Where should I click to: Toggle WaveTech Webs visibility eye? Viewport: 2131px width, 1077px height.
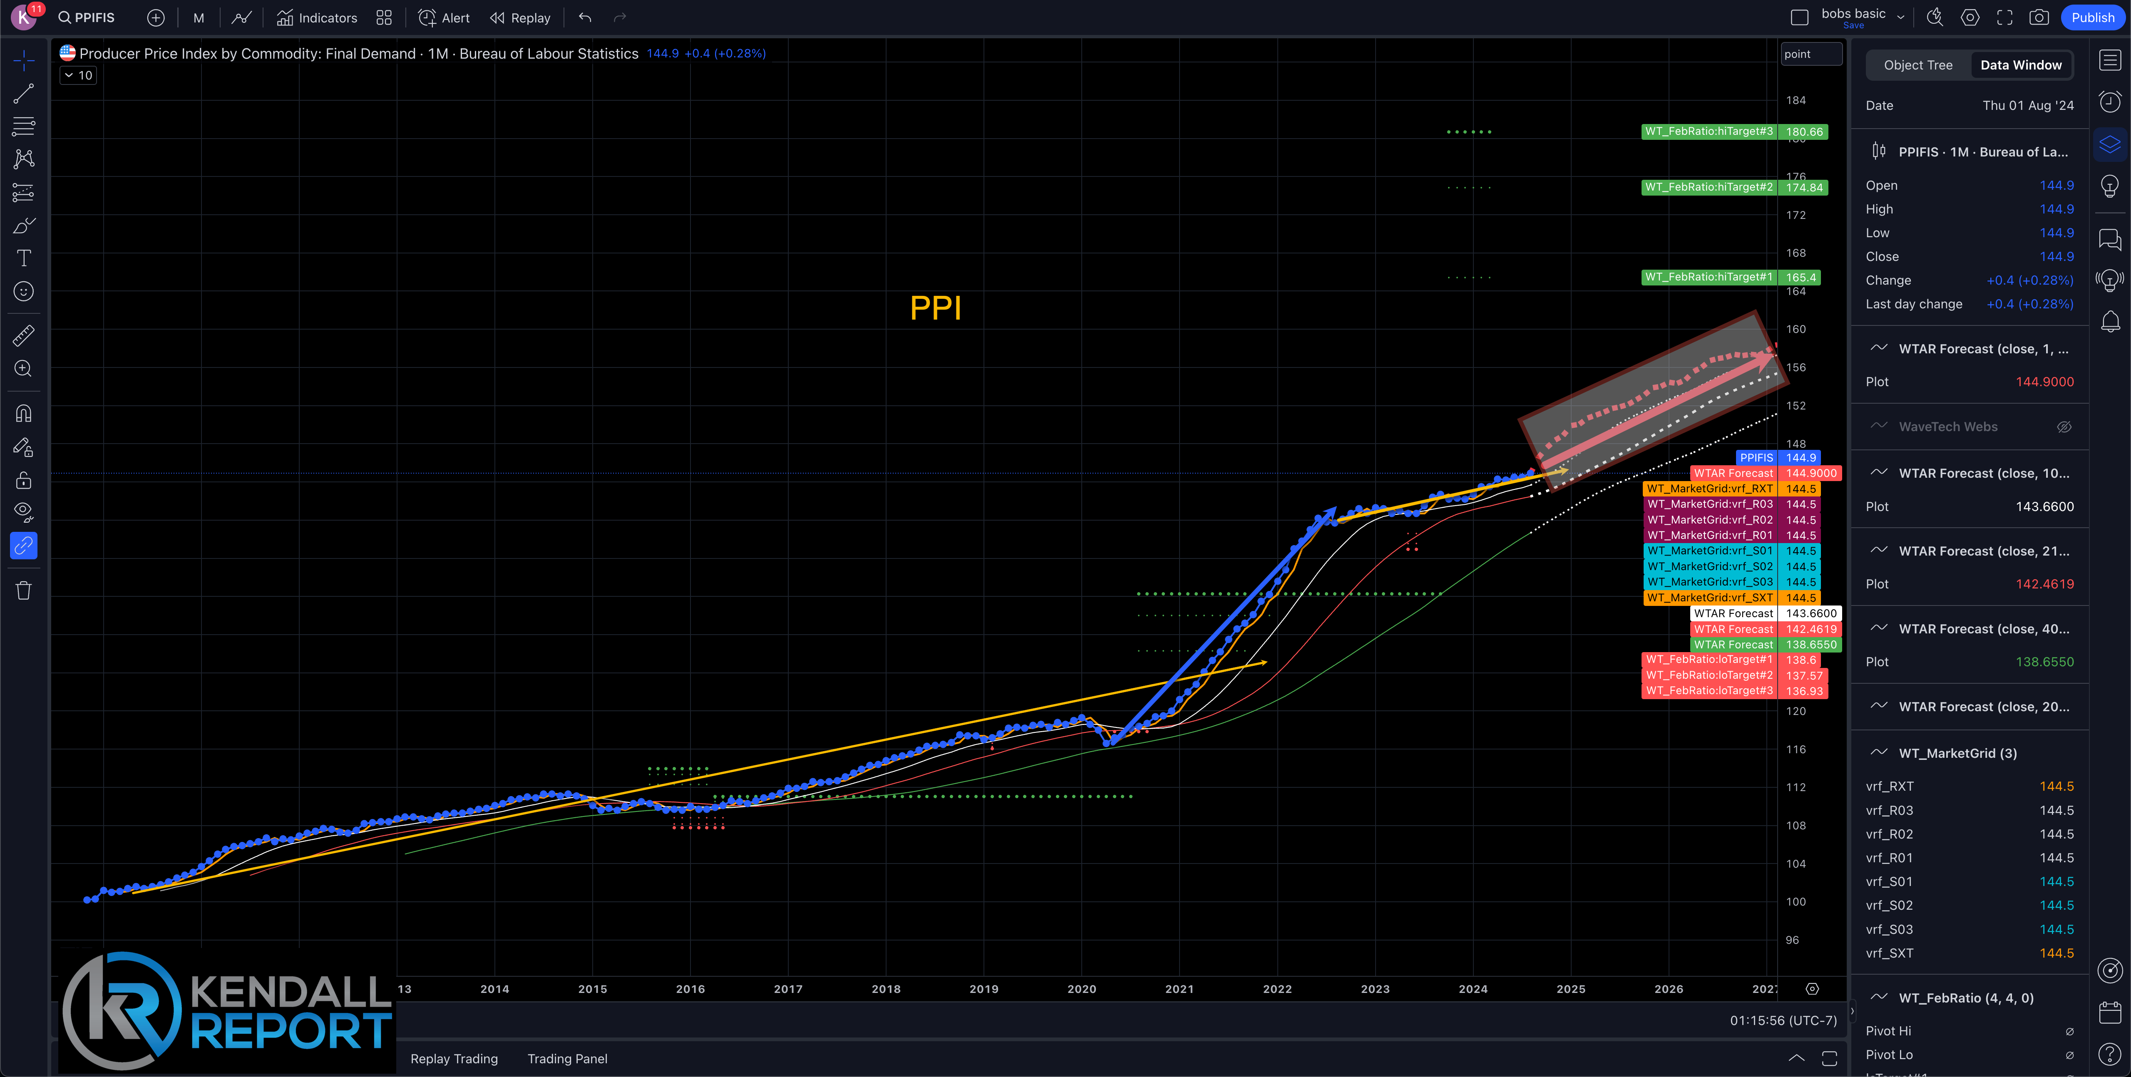(x=2064, y=427)
